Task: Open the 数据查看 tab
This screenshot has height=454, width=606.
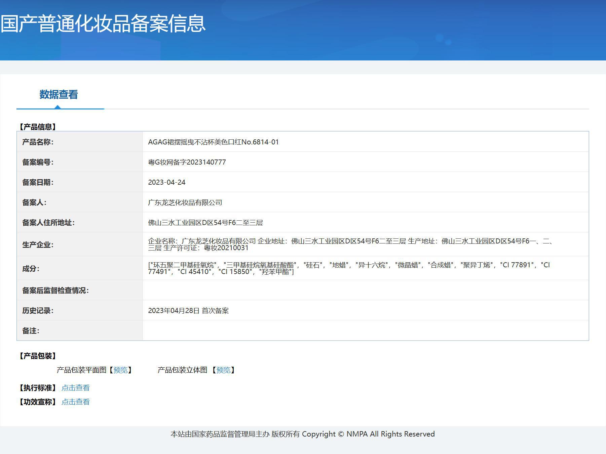Action: tap(59, 95)
